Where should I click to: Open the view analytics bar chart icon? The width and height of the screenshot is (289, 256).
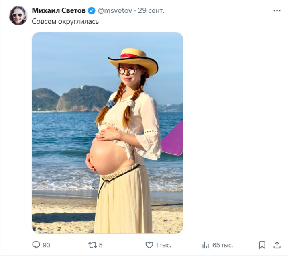pos(206,245)
